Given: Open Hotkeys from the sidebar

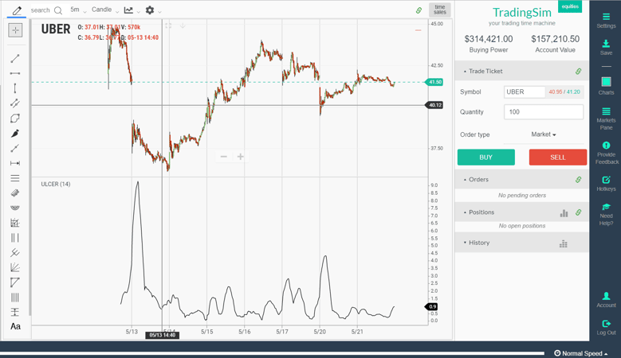Looking at the screenshot, I should click(x=606, y=184).
